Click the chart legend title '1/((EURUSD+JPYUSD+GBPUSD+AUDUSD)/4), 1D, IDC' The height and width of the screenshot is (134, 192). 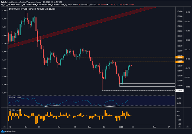point(32,9)
